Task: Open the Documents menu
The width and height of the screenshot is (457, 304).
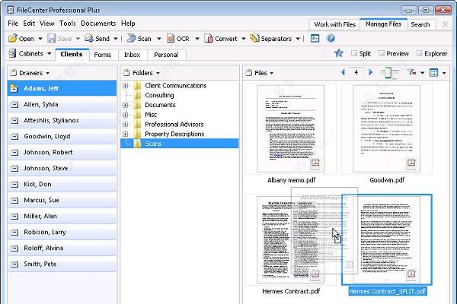Action: coord(98,24)
